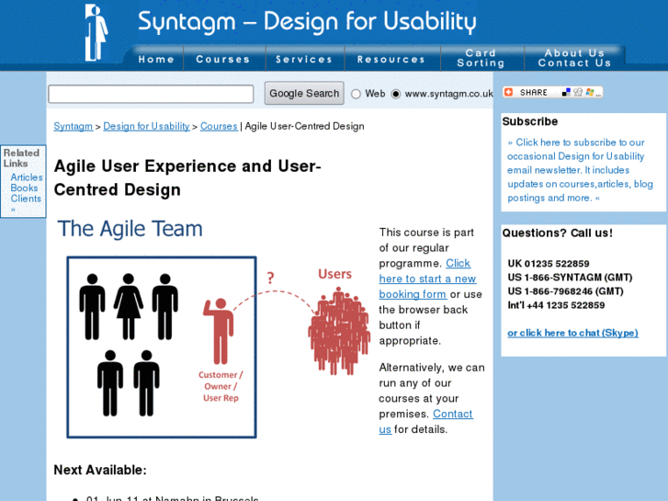Go to the Home nav tab
The image size is (668, 501).
pos(156,59)
